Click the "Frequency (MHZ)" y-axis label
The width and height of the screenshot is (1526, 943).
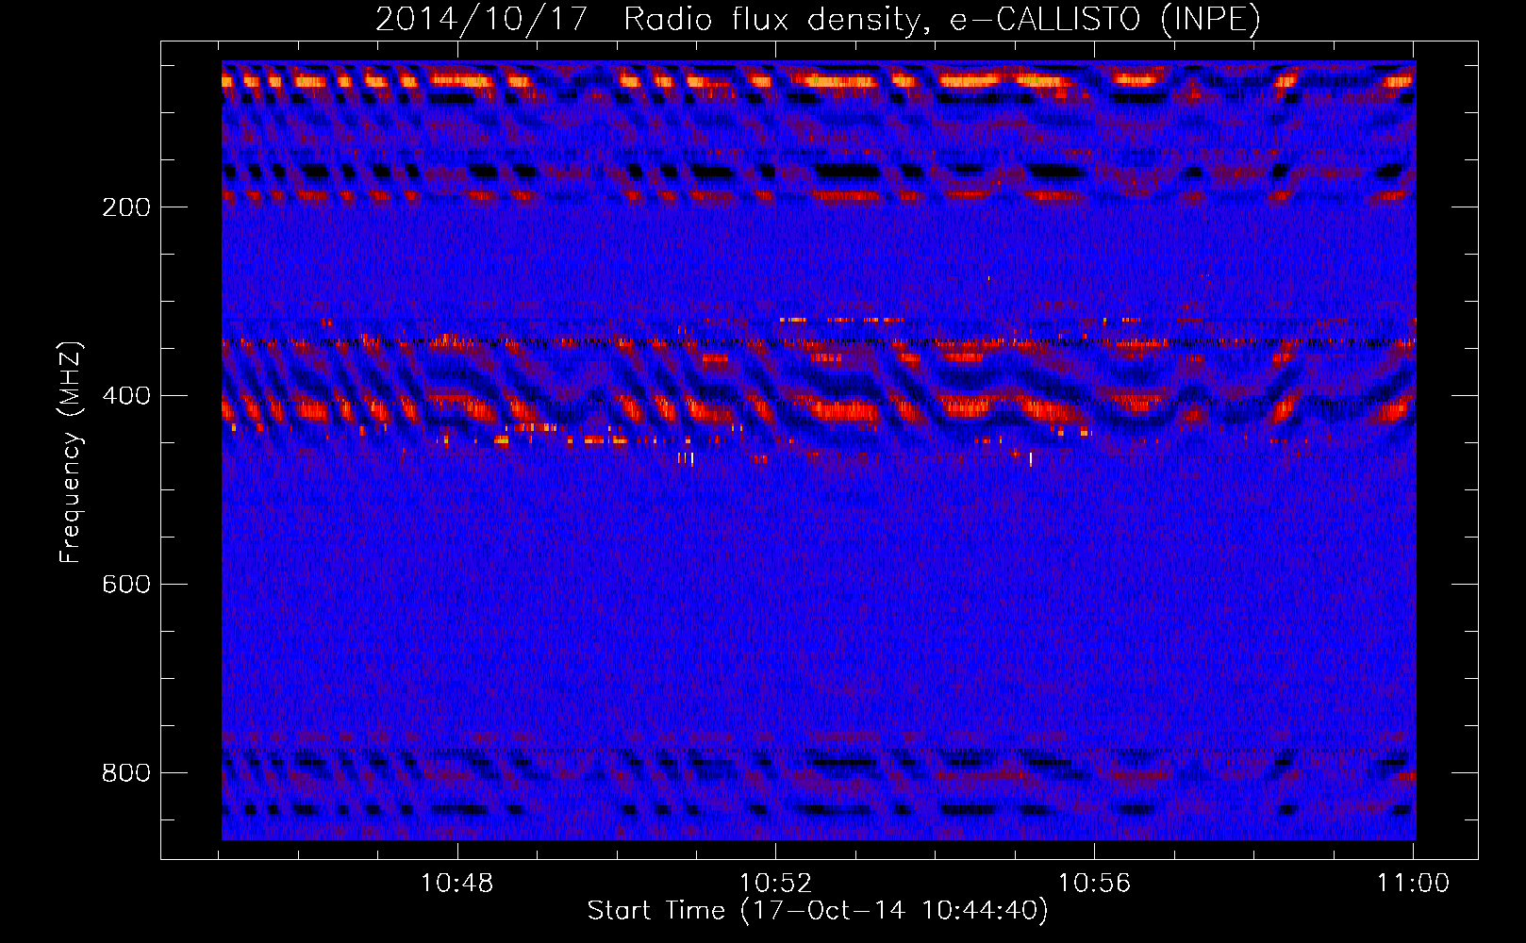tap(71, 452)
